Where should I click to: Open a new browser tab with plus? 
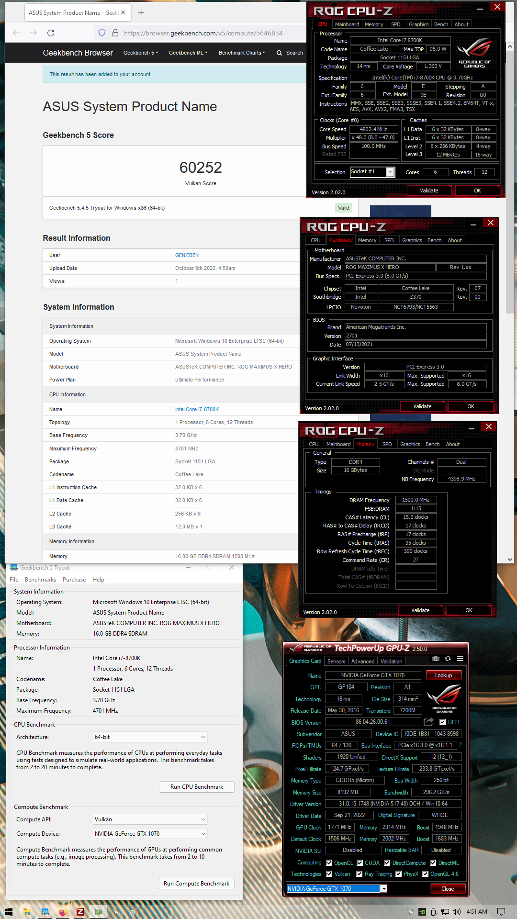(141, 13)
